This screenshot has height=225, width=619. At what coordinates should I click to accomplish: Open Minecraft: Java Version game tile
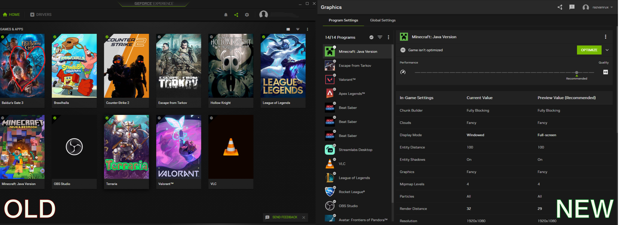[x=22, y=152]
